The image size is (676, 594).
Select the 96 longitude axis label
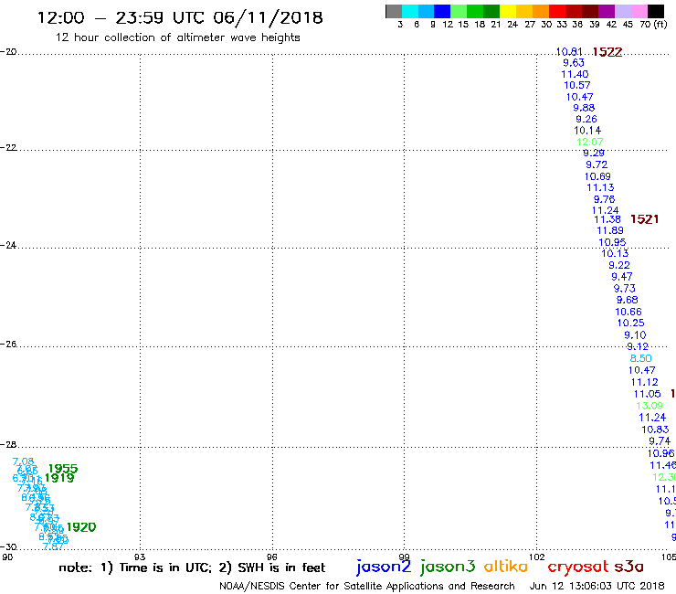(x=271, y=557)
